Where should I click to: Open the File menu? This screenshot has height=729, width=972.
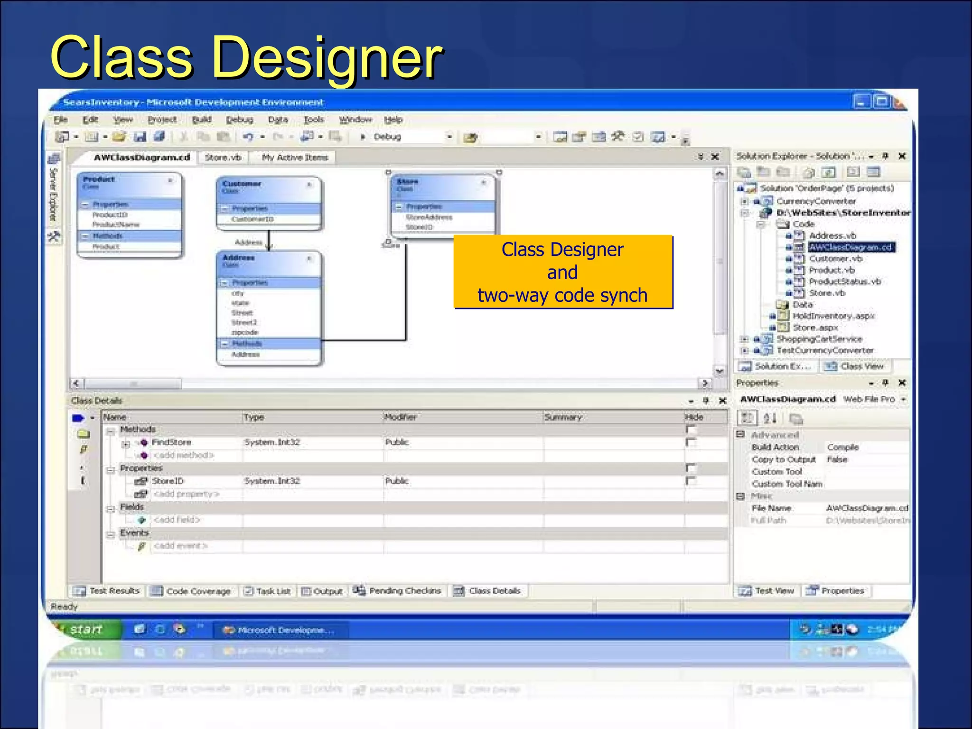point(60,120)
